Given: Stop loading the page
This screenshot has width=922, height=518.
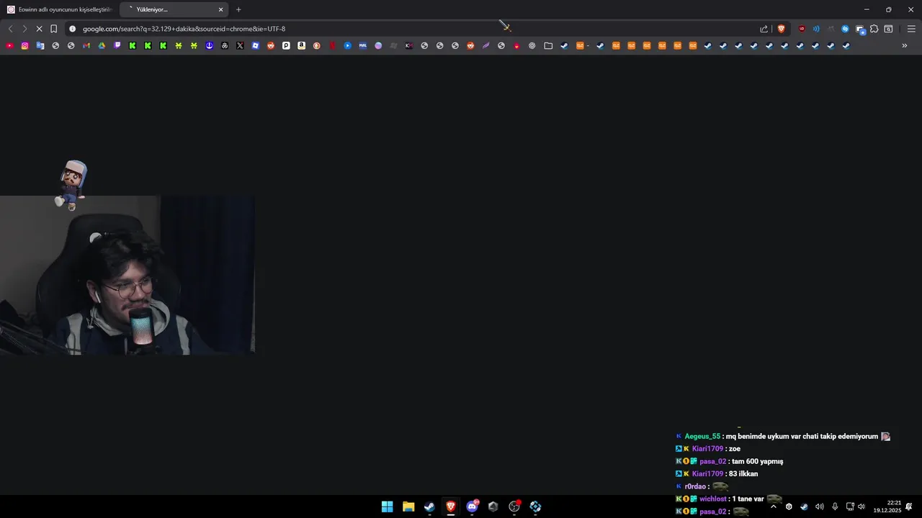Looking at the screenshot, I should [39, 29].
